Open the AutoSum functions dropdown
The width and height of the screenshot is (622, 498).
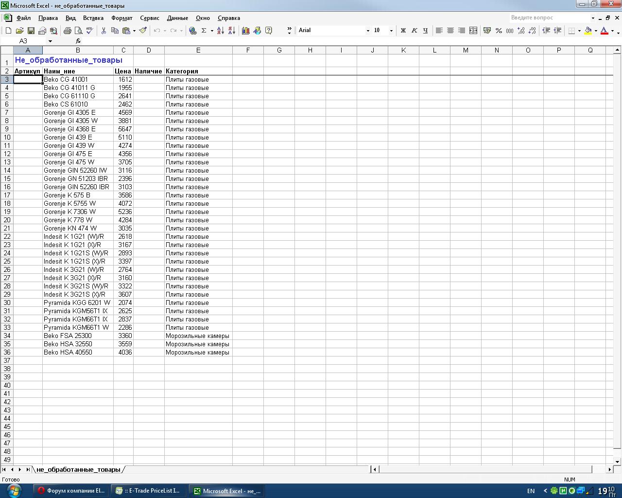coord(212,31)
